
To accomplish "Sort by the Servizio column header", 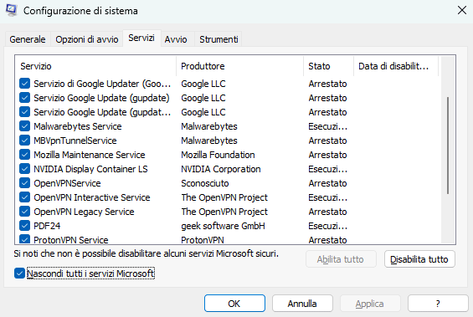I will point(95,66).
